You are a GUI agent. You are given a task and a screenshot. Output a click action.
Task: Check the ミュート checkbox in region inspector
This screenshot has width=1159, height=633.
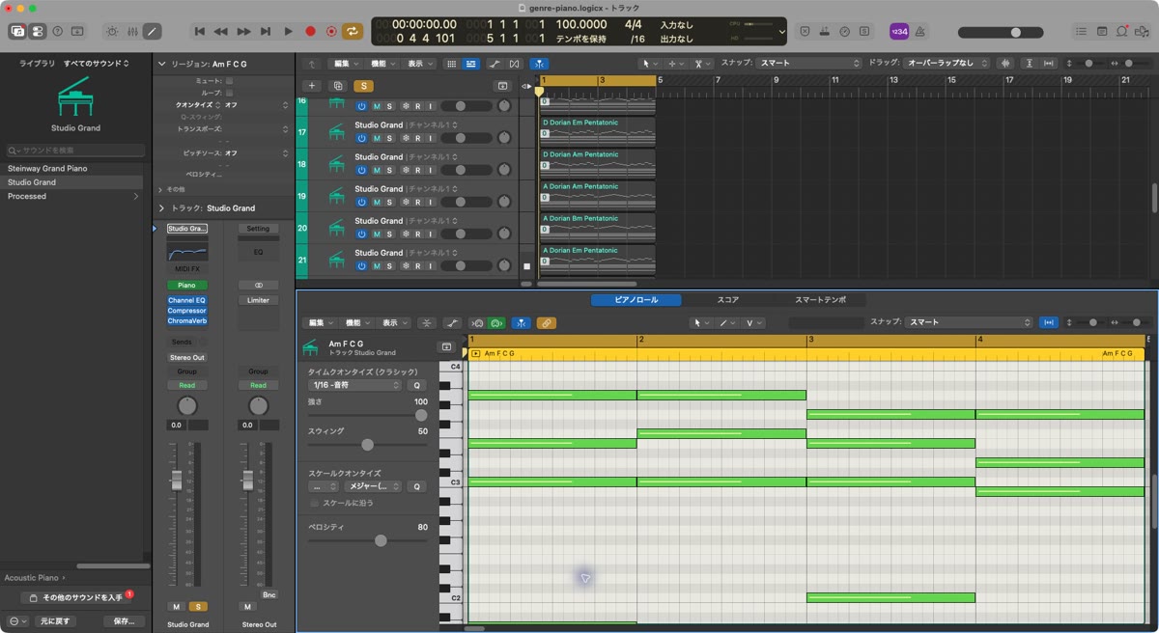(229, 81)
